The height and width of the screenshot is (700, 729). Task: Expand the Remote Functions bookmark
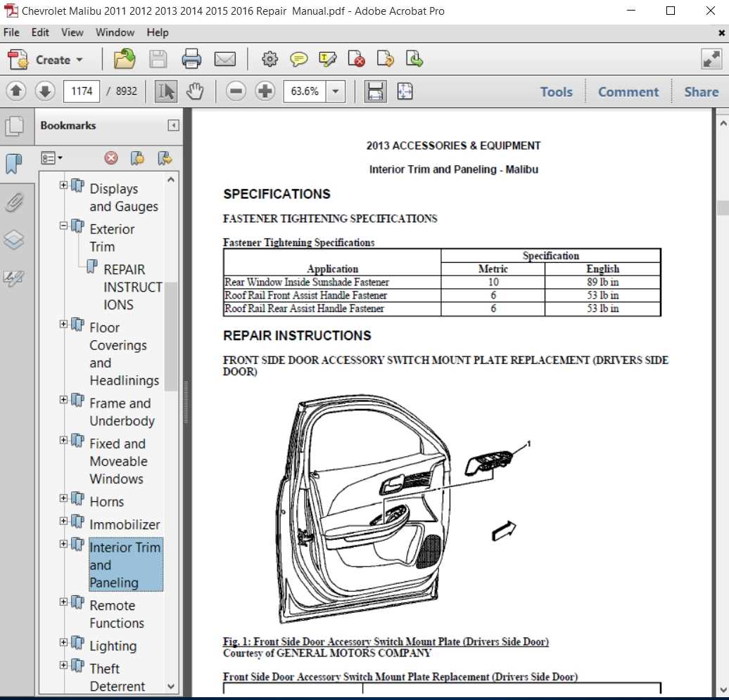pos(64,602)
